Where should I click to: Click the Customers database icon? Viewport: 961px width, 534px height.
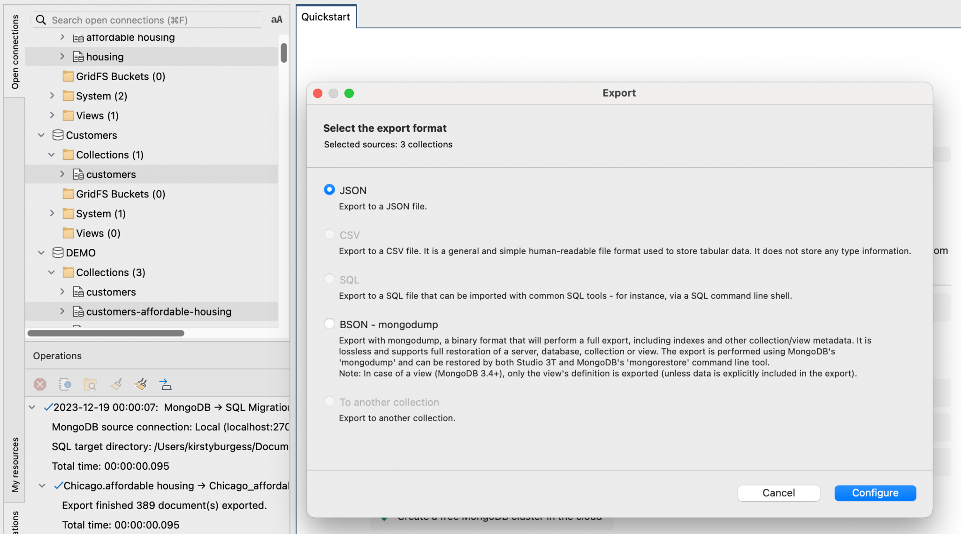click(58, 135)
